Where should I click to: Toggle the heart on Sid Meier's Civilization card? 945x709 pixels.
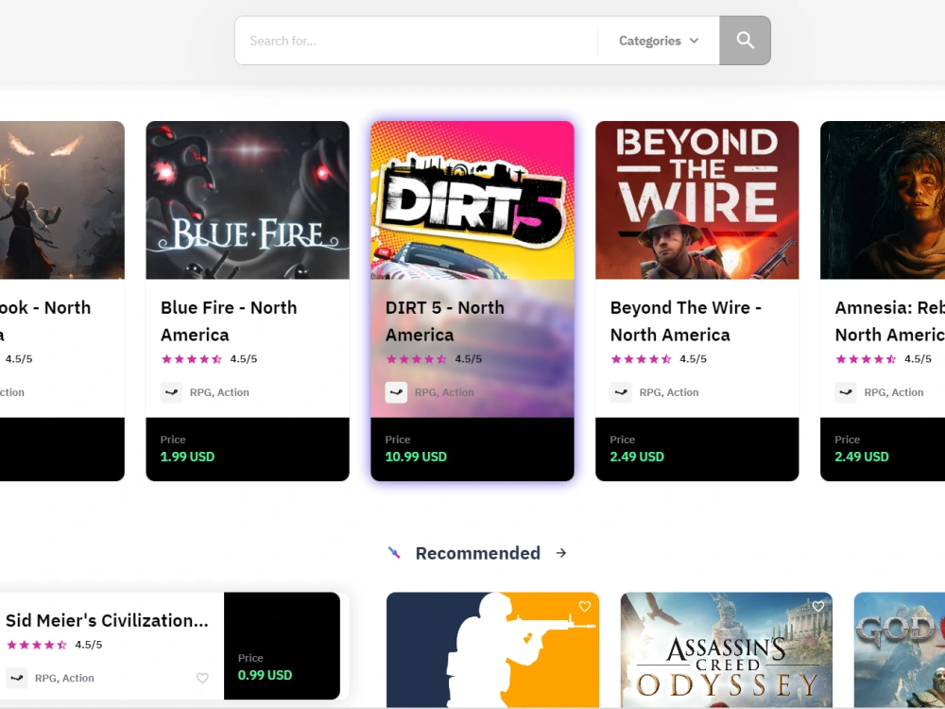tap(202, 678)
